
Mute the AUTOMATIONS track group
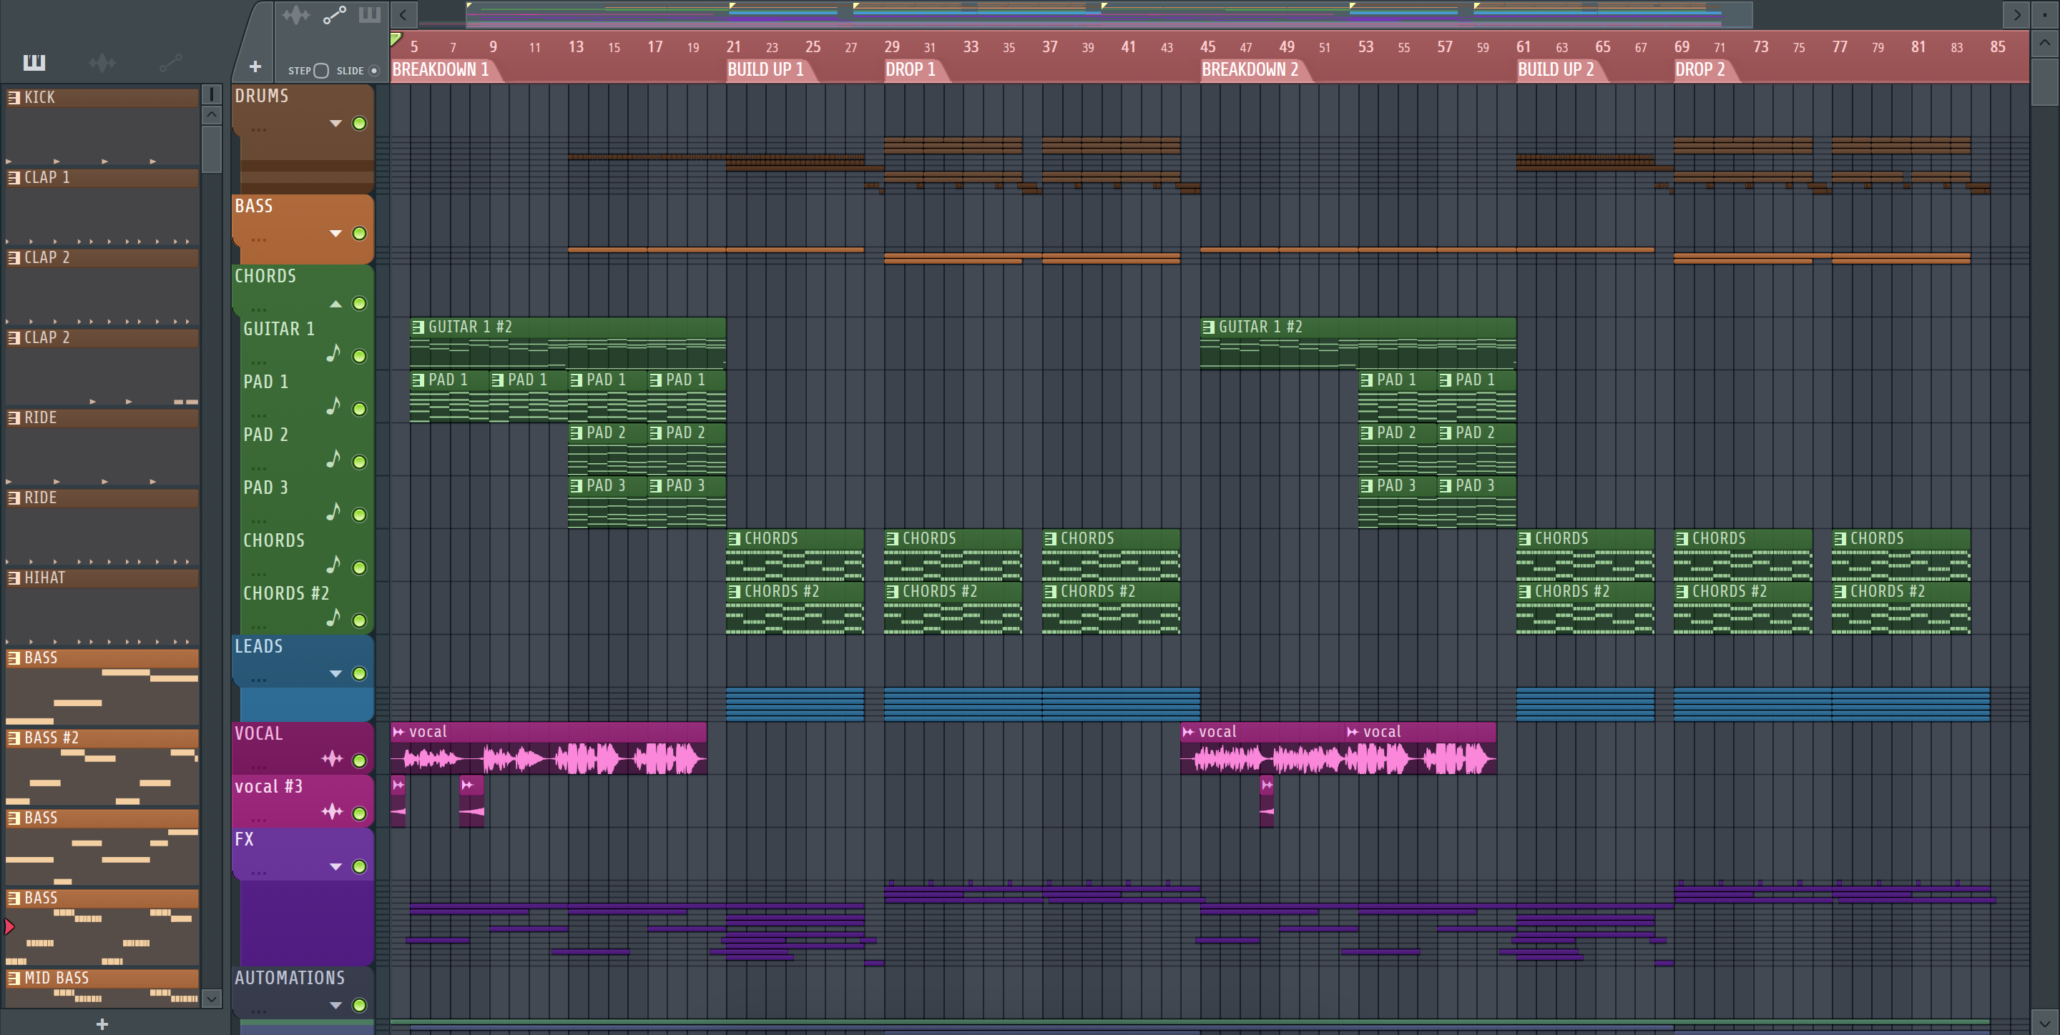360,1006
